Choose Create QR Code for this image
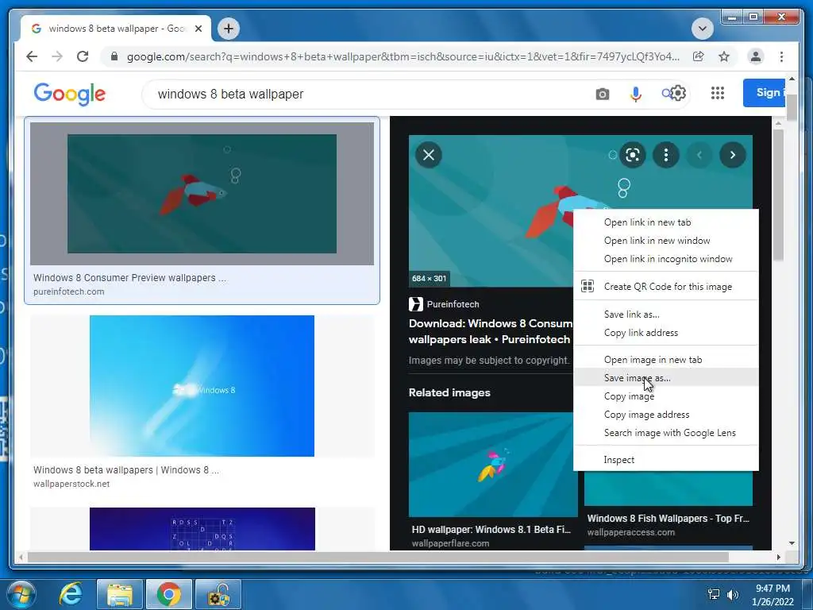 (x=666, y=286)
